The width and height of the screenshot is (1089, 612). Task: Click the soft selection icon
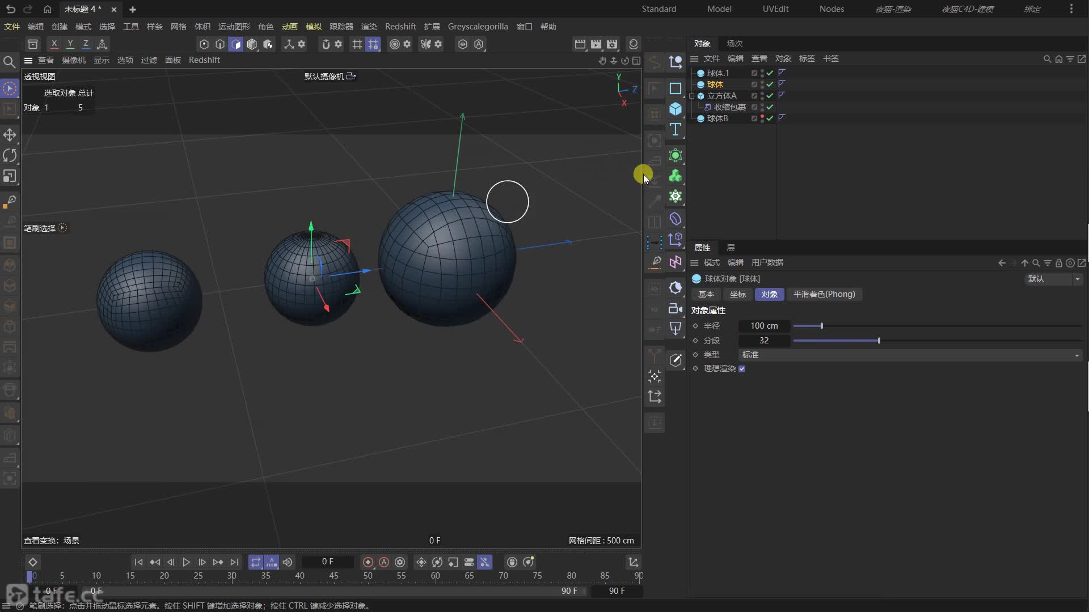point(395,44)
